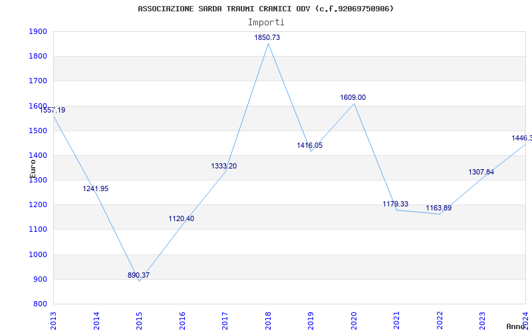The height and width of the screenshot is (333, 532).
Task: Click the 1609.00 data label
Action: pyautogui.click(x=353, y=97)
